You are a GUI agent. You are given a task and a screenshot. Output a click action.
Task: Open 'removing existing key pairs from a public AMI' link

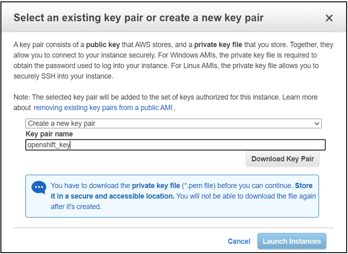coord(103,108)
